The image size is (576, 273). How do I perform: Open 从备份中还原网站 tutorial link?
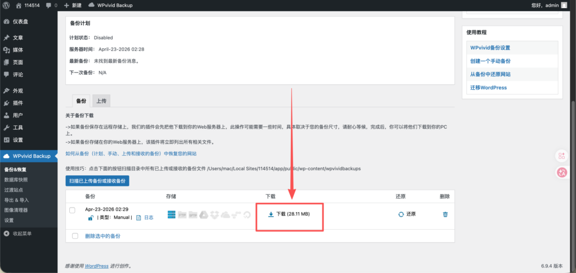coord(490,74)
